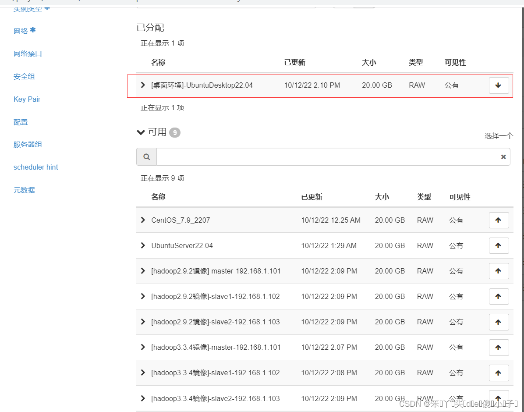Allocate the [hadoop2.9.2镜像]-slave1-192.168.1.102 image

pos(499,296)
